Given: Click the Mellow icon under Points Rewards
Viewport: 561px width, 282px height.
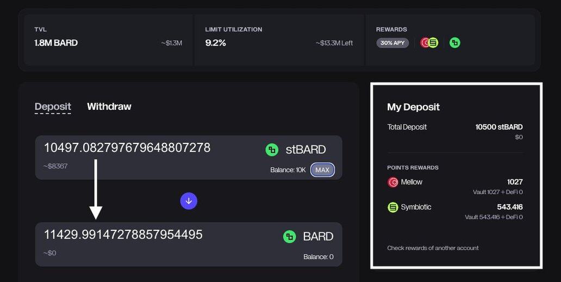Looking at the screenshot, I should [392, 182].
